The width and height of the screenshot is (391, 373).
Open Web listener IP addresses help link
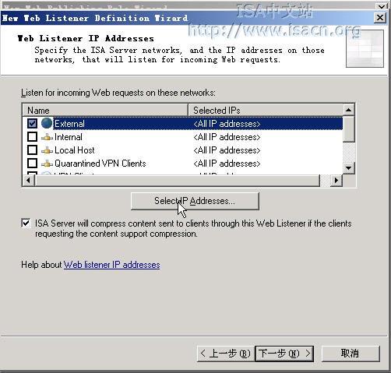[x=111, y=265]
